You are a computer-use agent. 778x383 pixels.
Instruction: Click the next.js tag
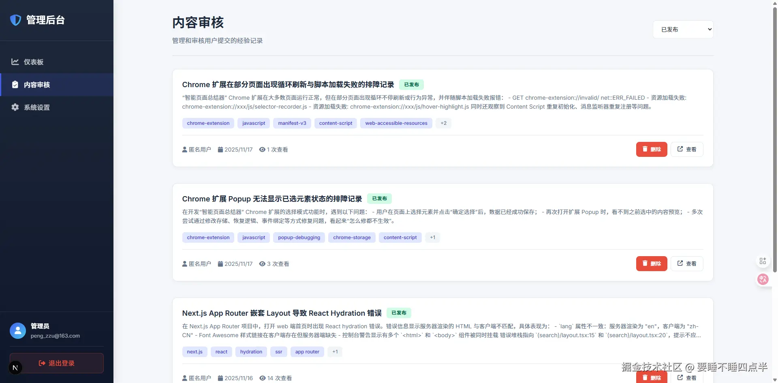[195, 352]
